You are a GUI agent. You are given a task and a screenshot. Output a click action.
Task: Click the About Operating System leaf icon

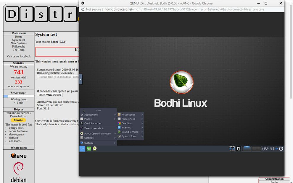(x=82, y=133)
